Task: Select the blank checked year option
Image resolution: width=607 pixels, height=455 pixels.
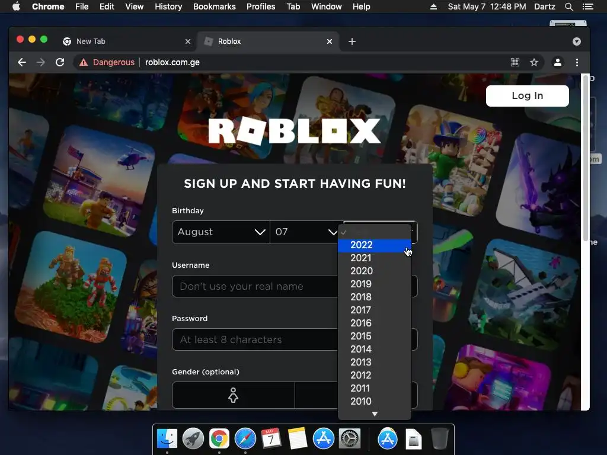Action: 375,232
